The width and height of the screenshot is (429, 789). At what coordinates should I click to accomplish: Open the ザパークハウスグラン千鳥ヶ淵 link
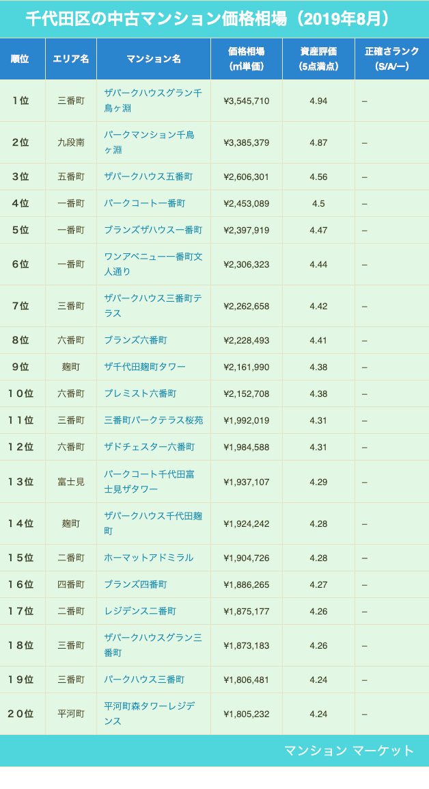152,100
